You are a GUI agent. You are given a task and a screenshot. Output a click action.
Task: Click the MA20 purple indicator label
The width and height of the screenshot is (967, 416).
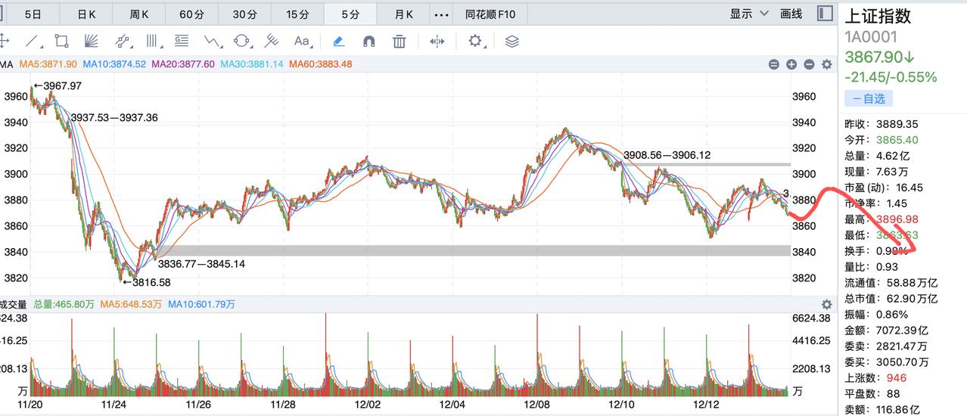point(182,64)
